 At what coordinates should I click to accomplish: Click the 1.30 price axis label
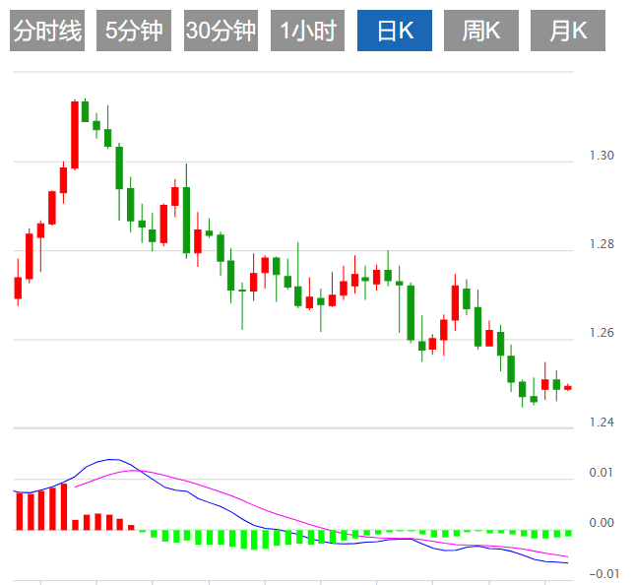coord(602,156)
